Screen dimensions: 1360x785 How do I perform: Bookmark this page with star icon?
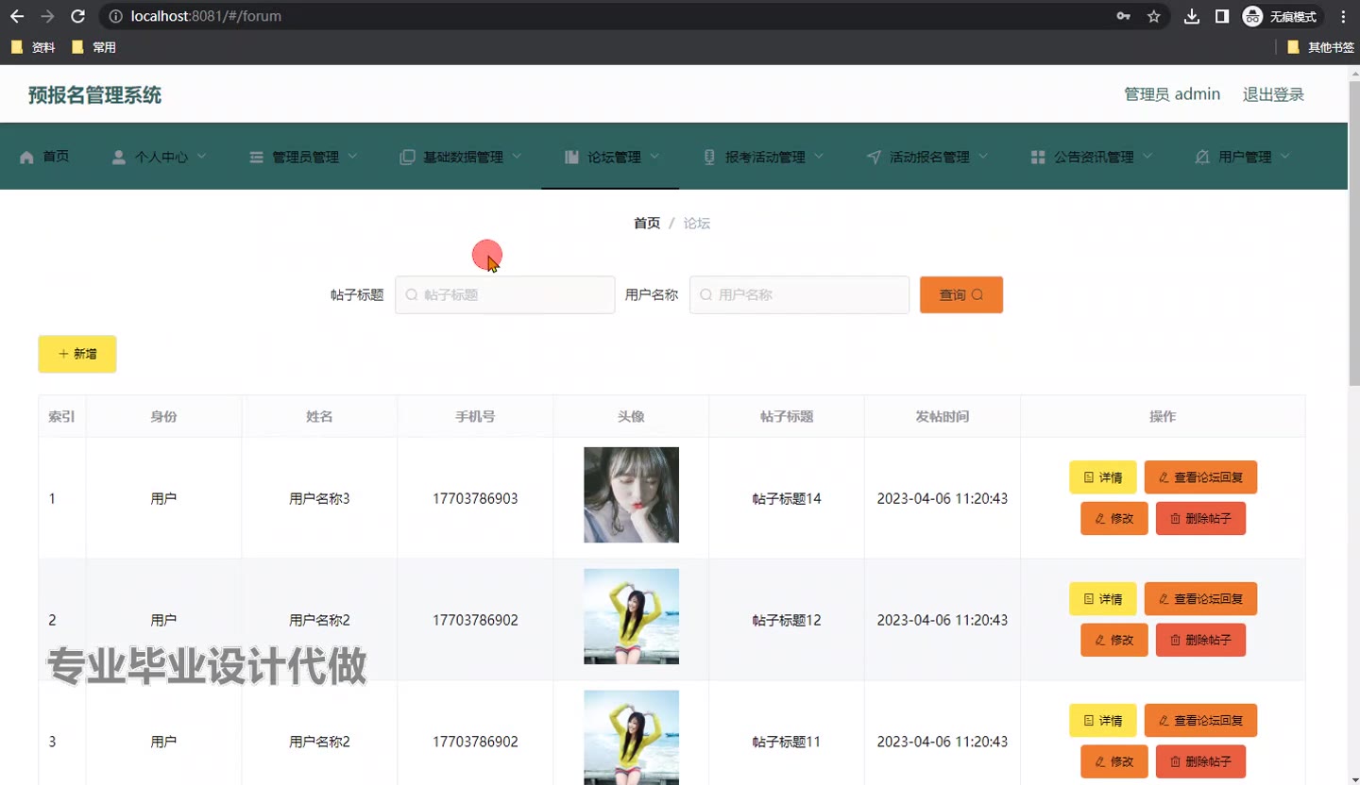click(x=1153, y=16)
